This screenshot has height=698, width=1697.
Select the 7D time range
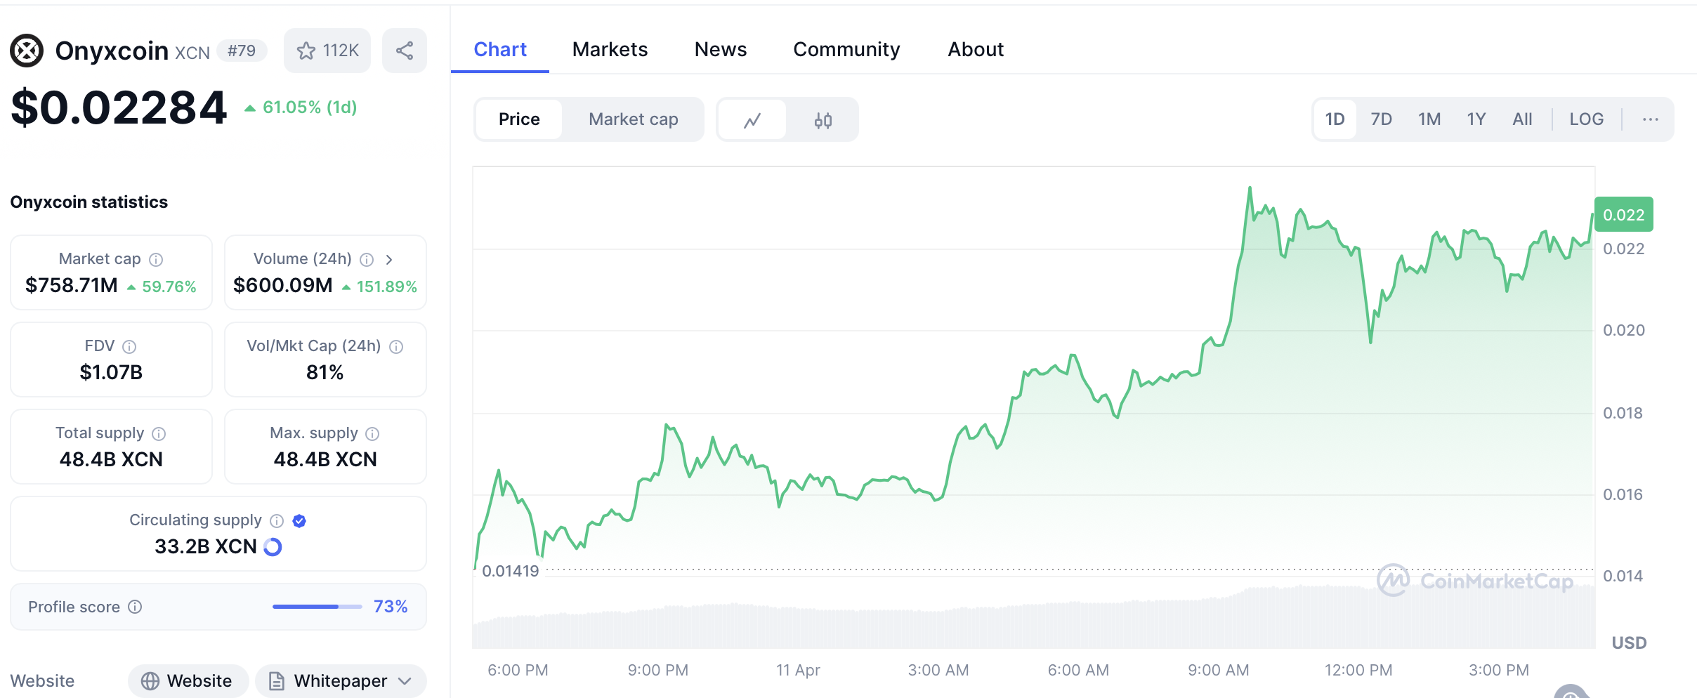(x=1381, y=119)
